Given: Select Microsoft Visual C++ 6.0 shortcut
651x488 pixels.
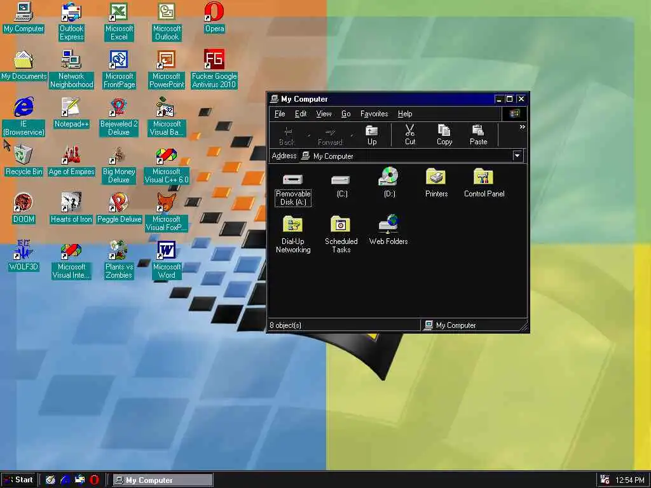Looking at the screenshot, I should [167, 165].
